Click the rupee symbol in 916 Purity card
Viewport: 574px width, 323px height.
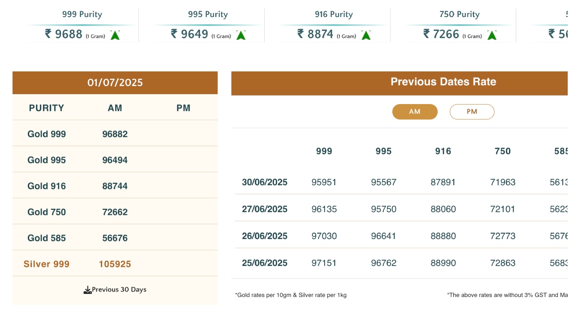(300, 34)
